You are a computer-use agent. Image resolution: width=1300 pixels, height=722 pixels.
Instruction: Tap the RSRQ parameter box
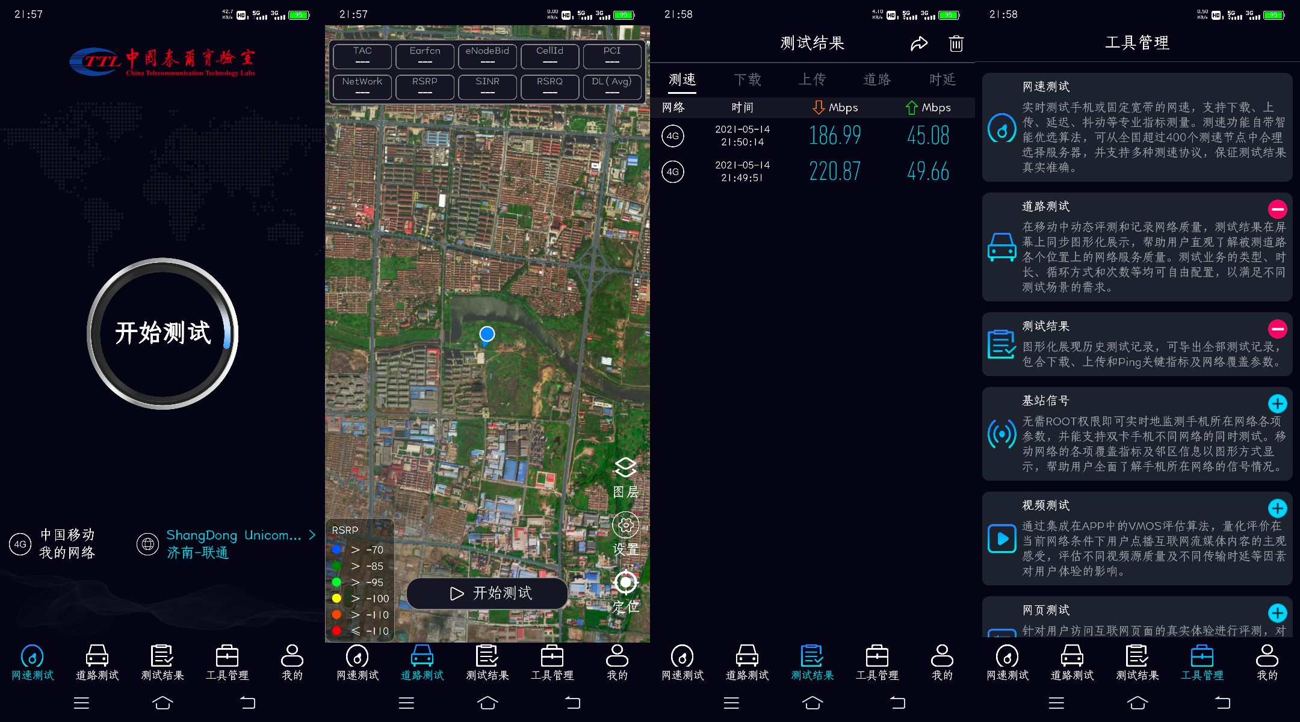550,87
